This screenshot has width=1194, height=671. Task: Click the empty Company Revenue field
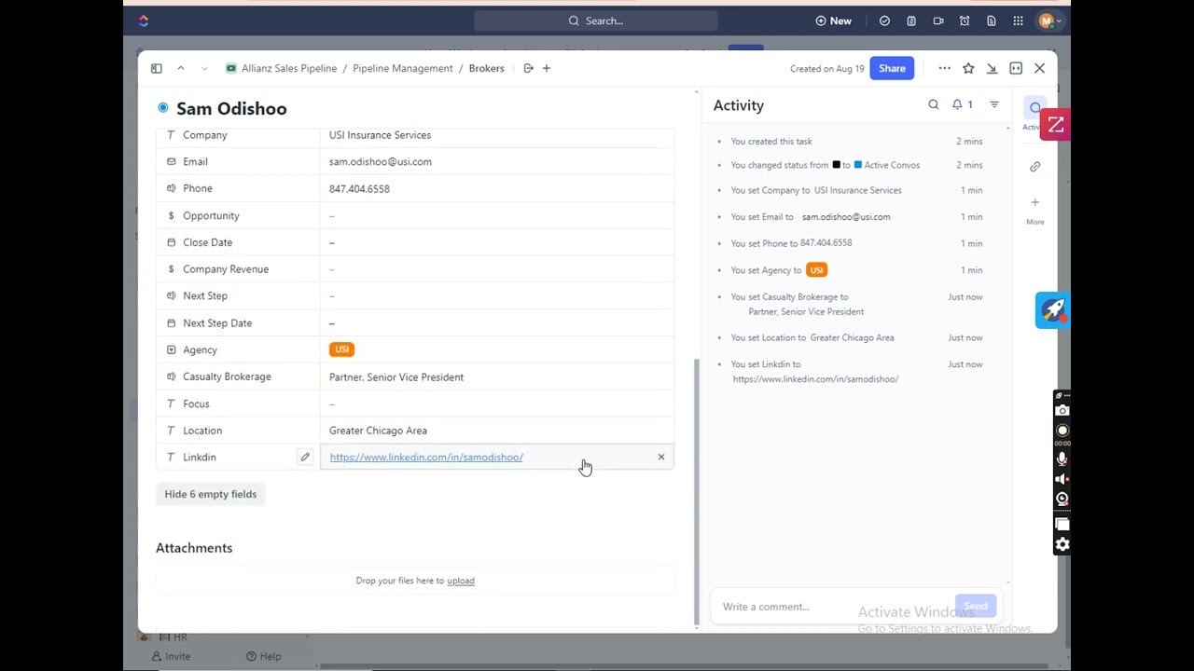[497, 269]
